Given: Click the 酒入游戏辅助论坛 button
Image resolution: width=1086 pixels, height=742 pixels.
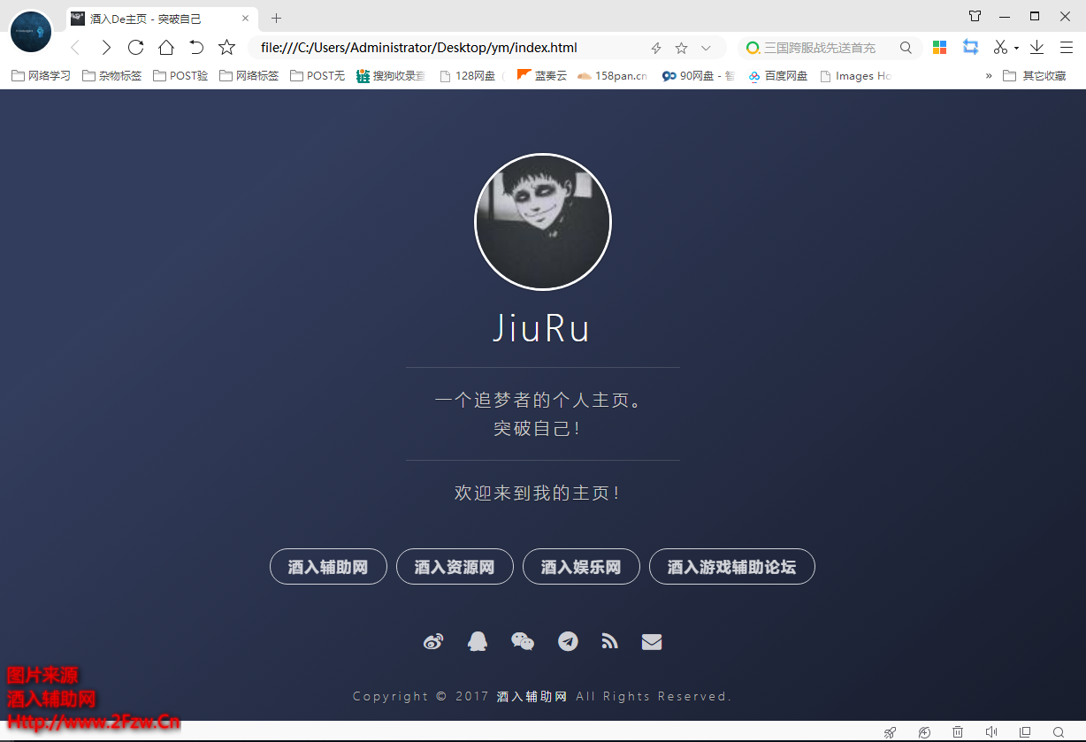Looking at the screenshot, I should click(x=732, y=567).
